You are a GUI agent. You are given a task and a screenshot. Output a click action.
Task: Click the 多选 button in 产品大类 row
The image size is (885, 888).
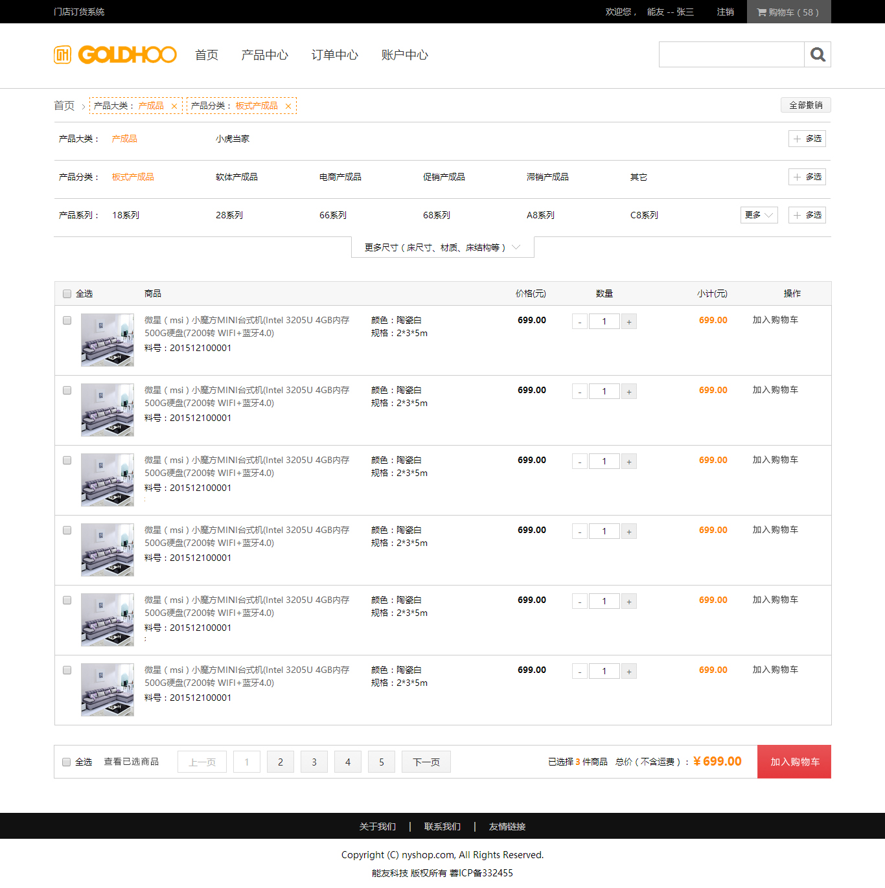tap(807, 139)
